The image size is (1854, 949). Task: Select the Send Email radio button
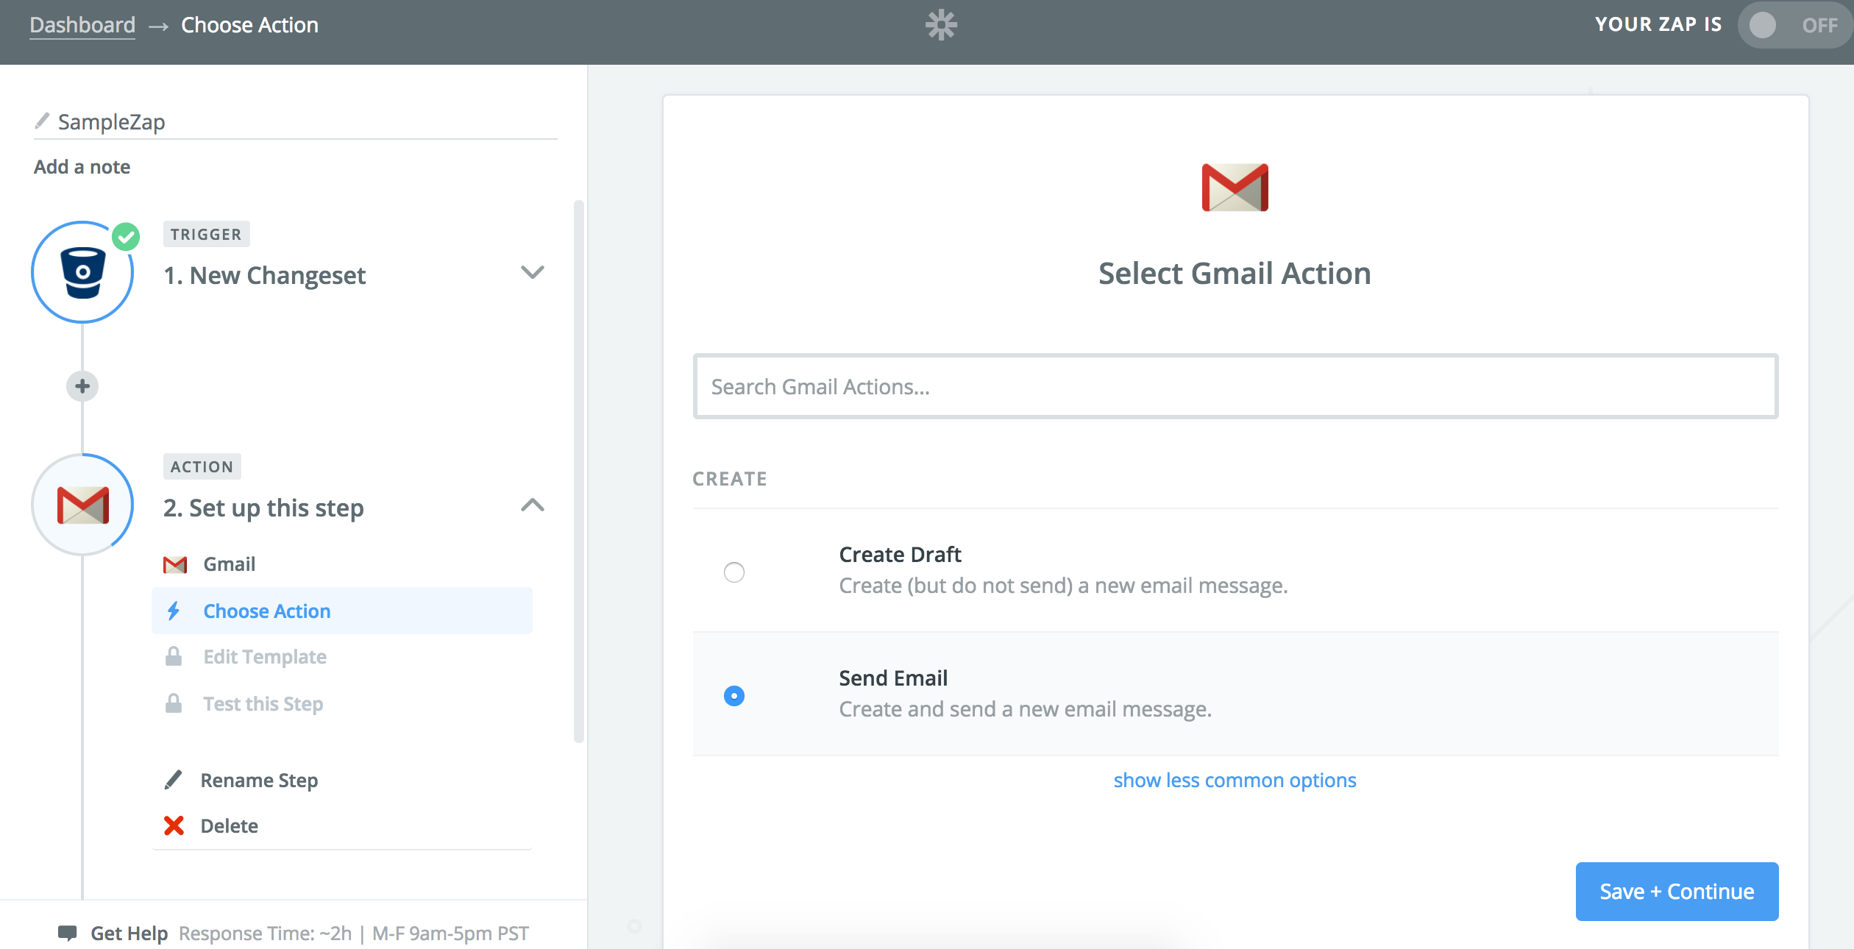point(734,695)
